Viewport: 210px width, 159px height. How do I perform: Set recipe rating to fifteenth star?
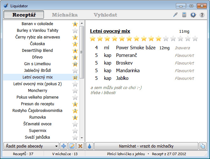point(195,38)
